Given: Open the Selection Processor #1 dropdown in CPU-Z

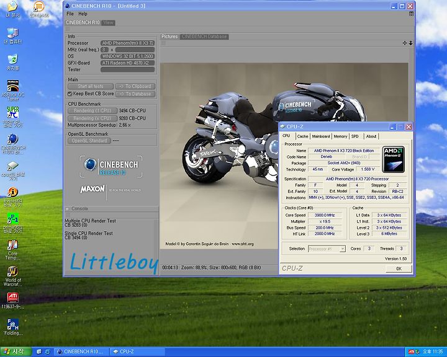Looking at the screenshot, I should 327,249.
